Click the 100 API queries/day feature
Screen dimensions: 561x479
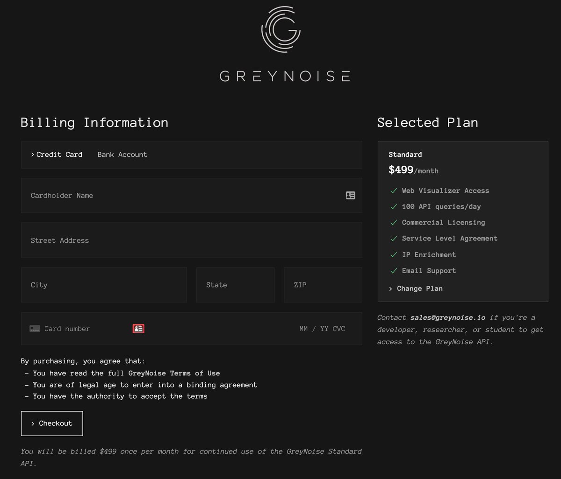441,206
